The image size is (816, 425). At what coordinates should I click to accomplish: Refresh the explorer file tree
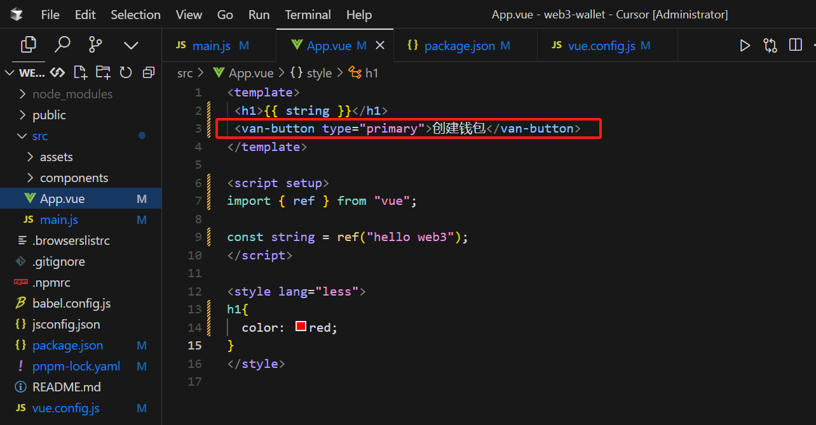(126, 72)
